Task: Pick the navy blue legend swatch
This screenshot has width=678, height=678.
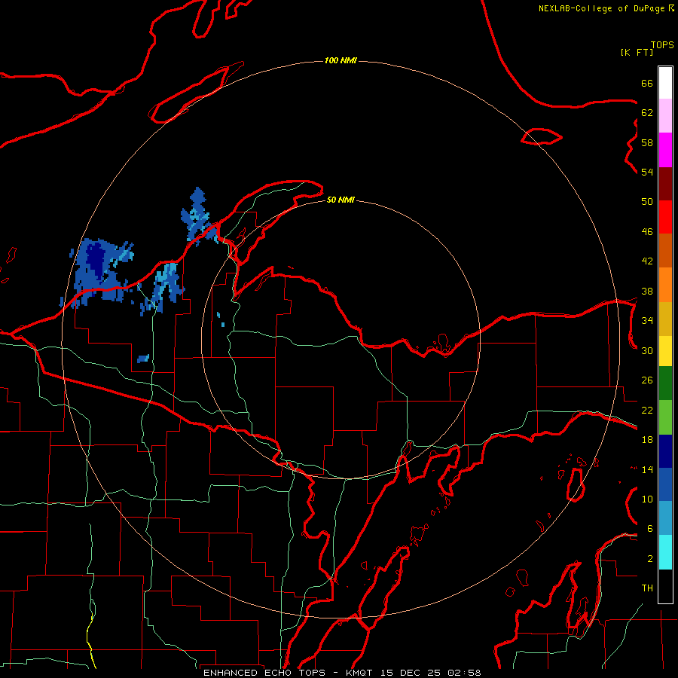Action: 665,451
